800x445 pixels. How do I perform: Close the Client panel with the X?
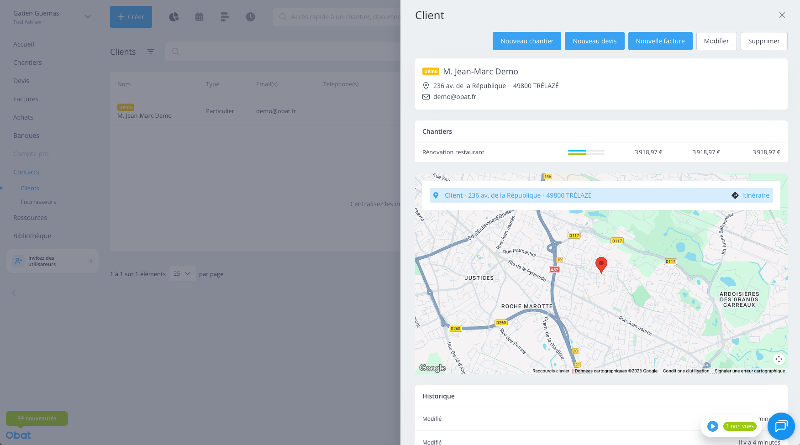pos(782,15)
